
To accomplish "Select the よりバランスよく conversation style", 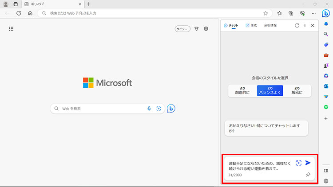I will click(270, 91).
